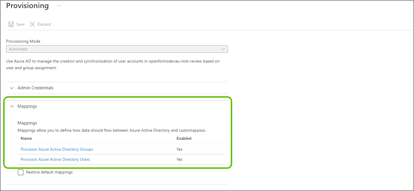Click the Discard X icon
The width and height of the screenshot is (414, 191).
pyautogui.click(x=32, y=24)
